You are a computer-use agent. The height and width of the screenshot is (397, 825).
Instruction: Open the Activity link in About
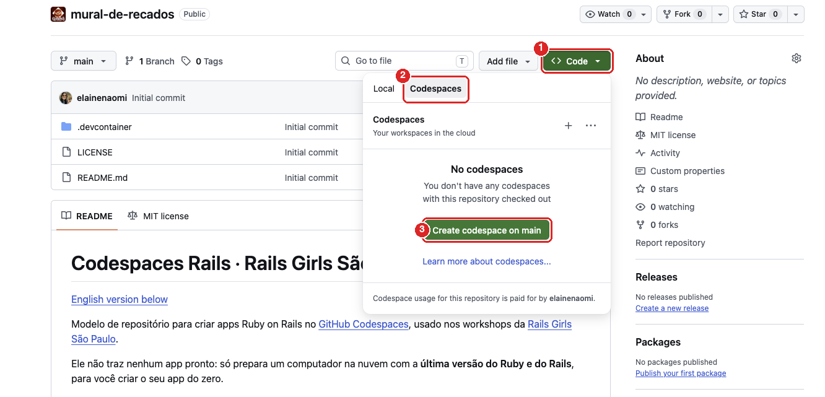(x=665, y=153)
